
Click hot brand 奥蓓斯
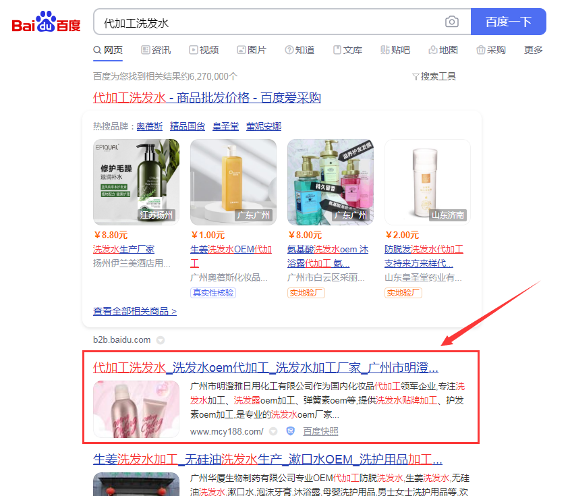[149, 127]
